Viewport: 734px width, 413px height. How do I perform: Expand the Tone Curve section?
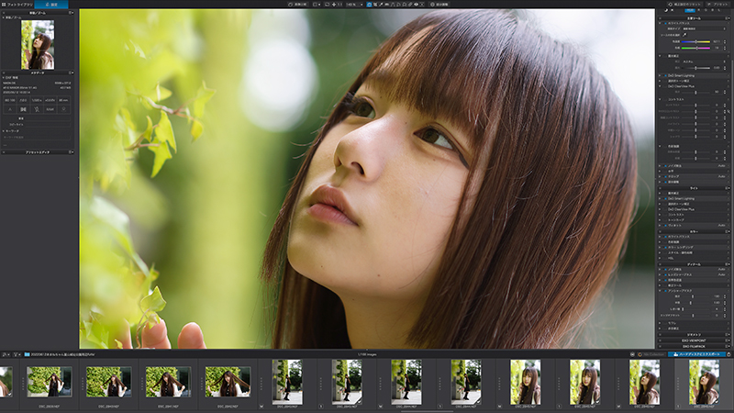[660, 220]
